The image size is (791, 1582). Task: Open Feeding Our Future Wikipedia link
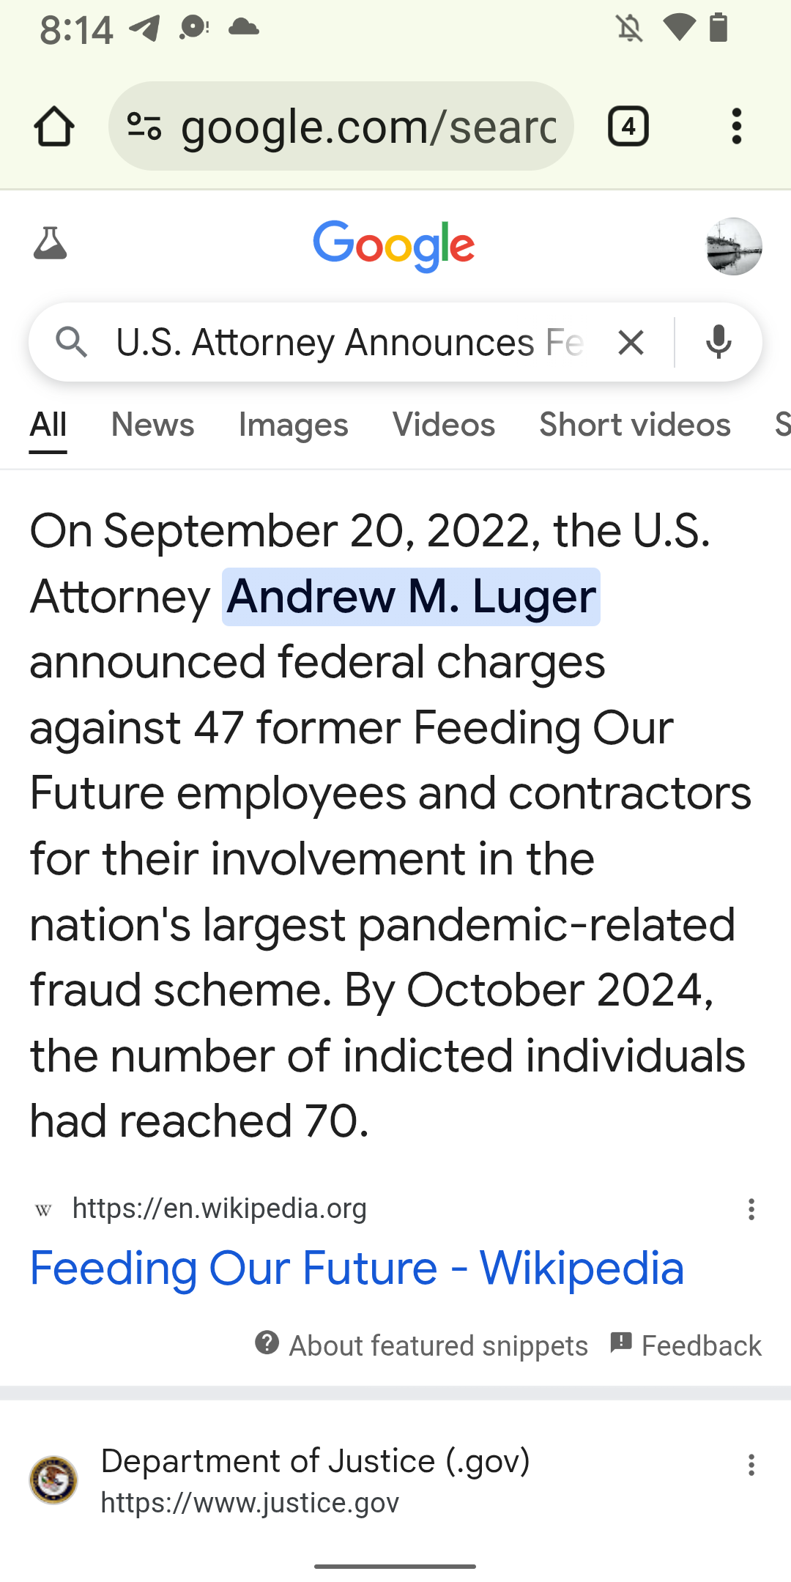click(357, 1268)
